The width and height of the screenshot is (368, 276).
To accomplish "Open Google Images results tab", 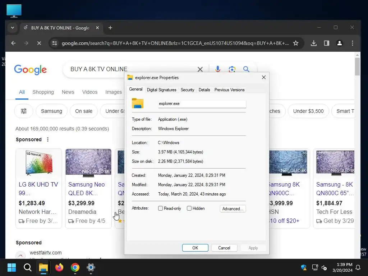I will pos(114,92).
